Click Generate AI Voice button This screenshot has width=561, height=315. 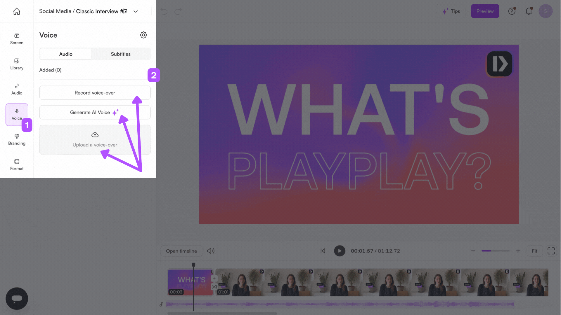click(x=95, y=112)
